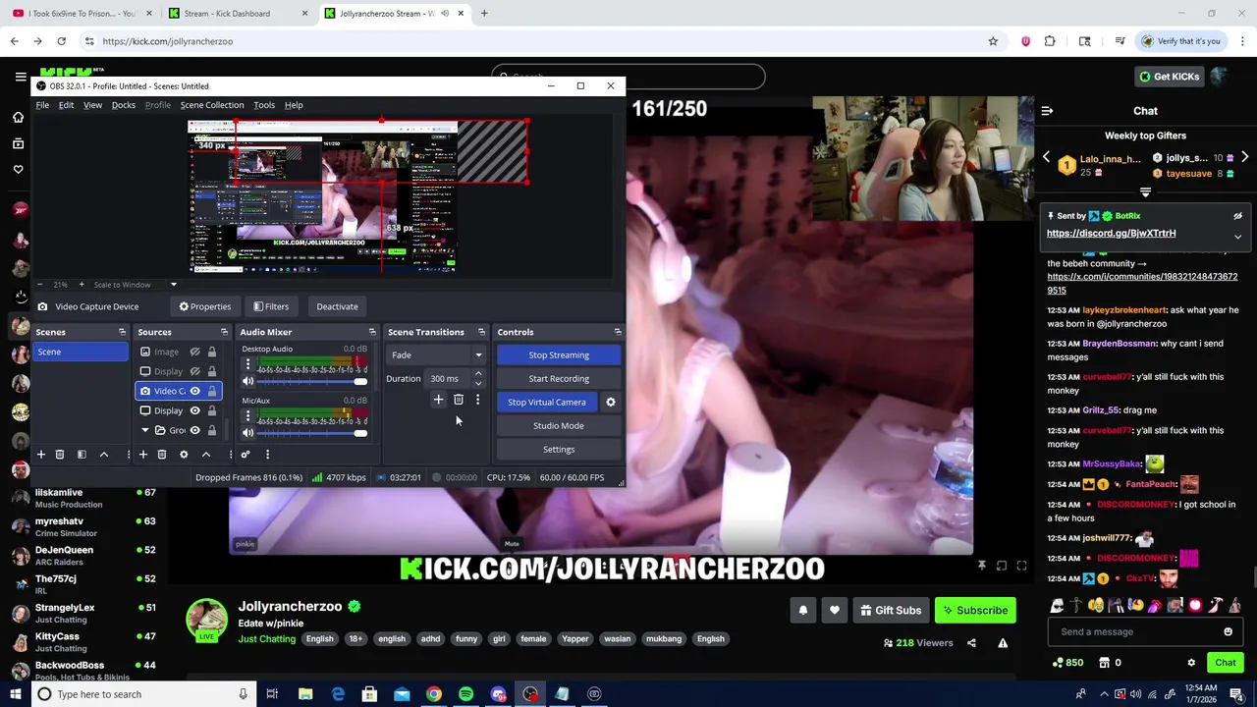Open the Fade transition dropdown

[437, 354]
